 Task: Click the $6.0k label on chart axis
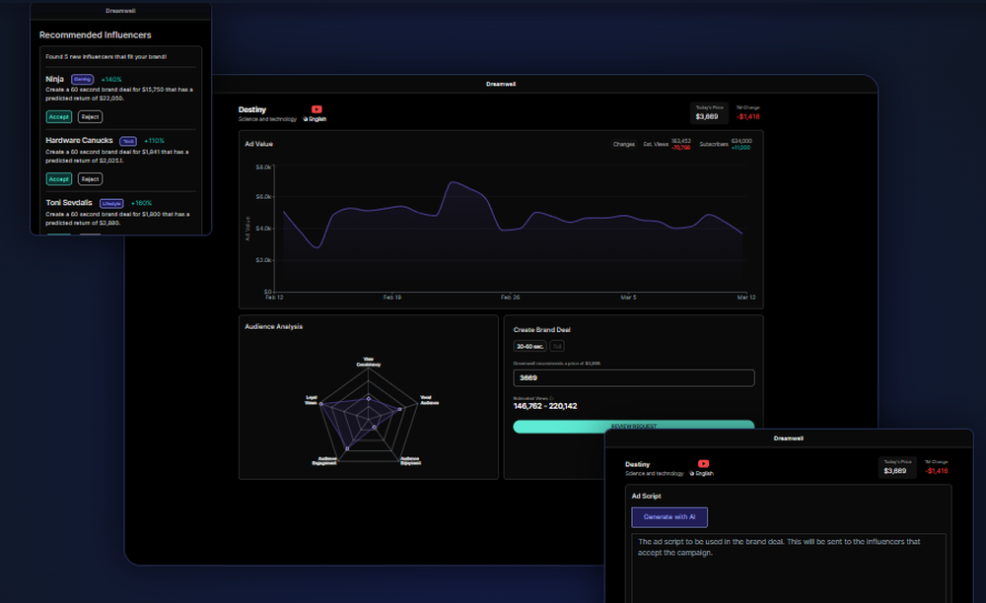(x=263, y=197)
